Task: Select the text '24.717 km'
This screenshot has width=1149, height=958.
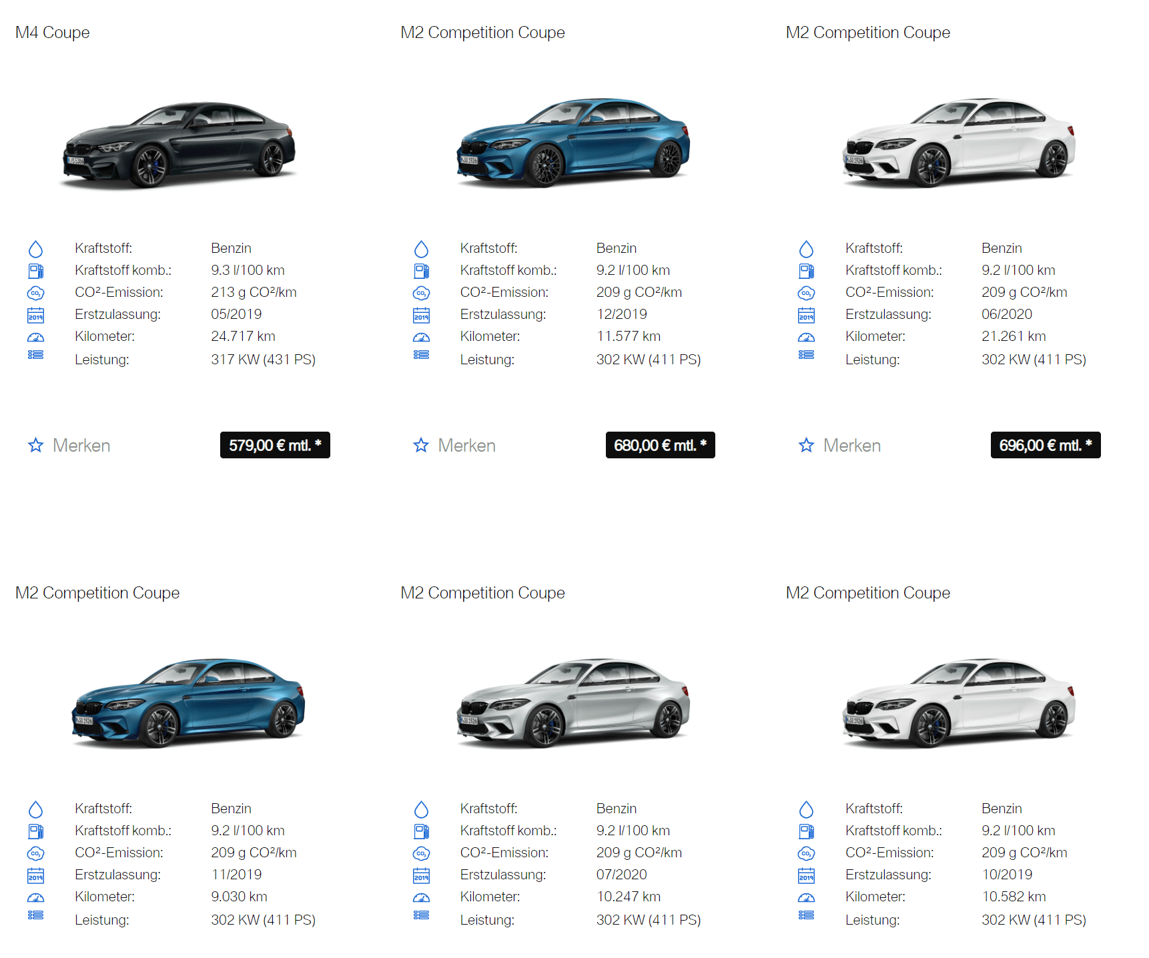Action: coord(243,336)
